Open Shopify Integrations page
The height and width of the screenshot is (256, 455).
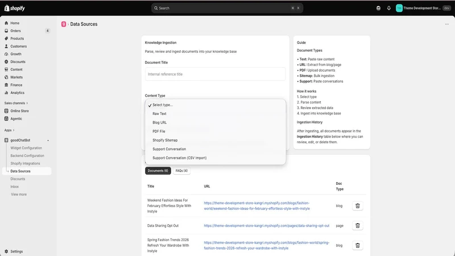tap(25, 163)
